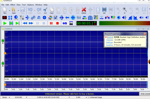Click the blue gear Mechanize effect icon
Viewport: 150px width, 99px height.
tap(44, 18)
